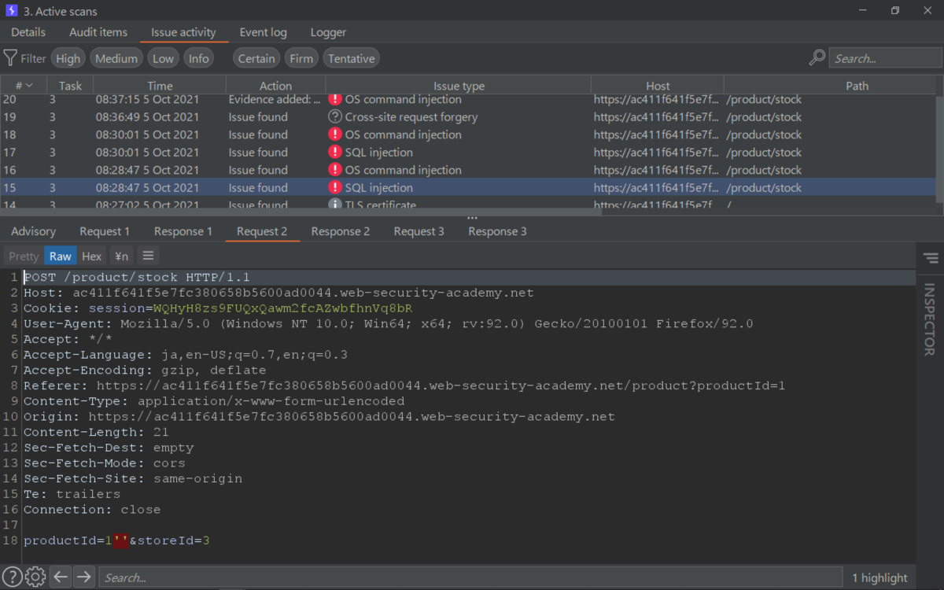The height and width of the screenshot is (590, 944).
Task: Open the help question mark icon
Action: [x=12, y=577]
